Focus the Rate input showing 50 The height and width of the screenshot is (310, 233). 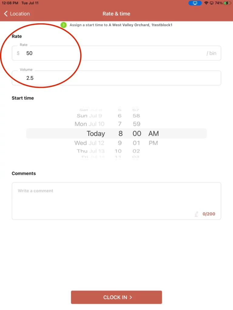[x=115, y=53]
